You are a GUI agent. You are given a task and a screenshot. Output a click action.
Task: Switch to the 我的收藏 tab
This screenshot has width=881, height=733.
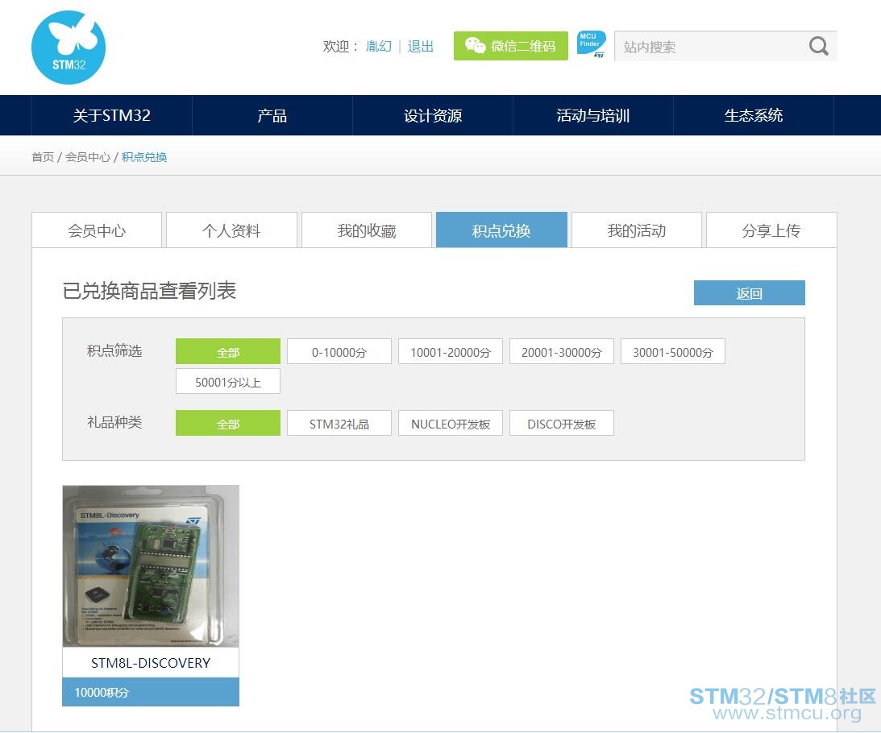[x=367, y=230]
